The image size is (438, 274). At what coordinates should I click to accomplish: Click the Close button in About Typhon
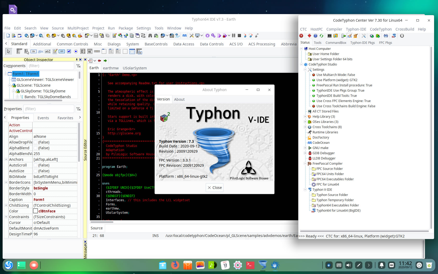pos(215,188)
